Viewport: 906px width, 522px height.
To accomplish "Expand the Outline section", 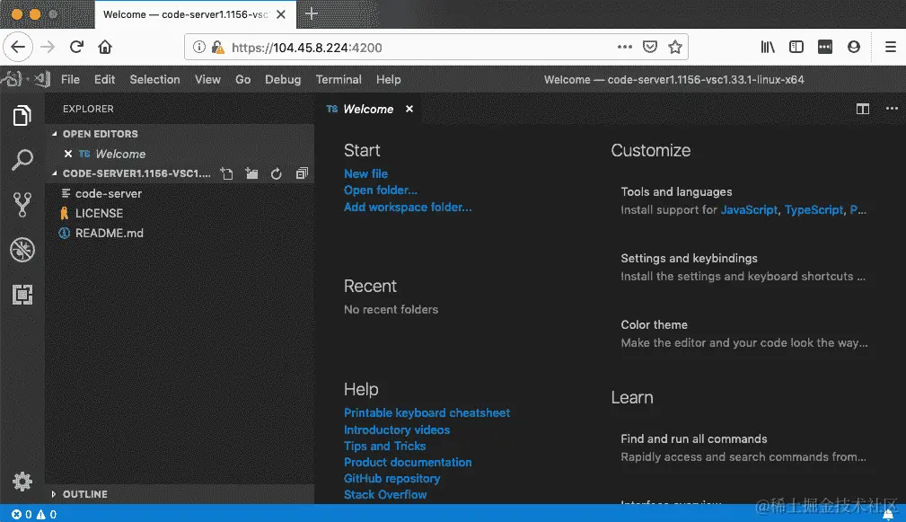I will point(54,494).
